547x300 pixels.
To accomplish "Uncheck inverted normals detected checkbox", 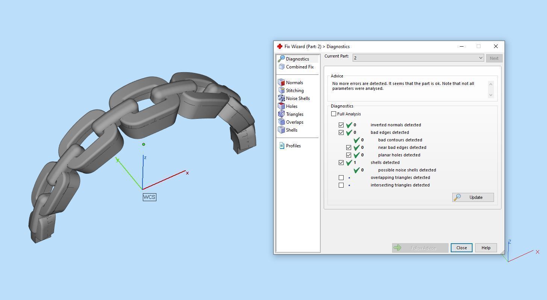I will coord(341,125).
